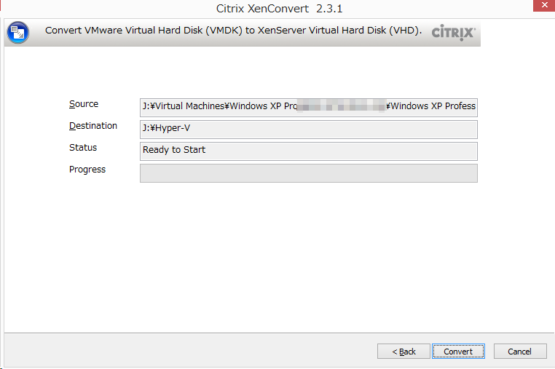The image size is (555, 369).
Task: Start conversion with the Convert button
Action: point(458,352)
